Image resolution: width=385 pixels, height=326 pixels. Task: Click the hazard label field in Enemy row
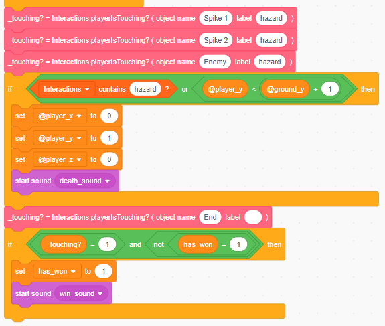(x=270, y=62)
